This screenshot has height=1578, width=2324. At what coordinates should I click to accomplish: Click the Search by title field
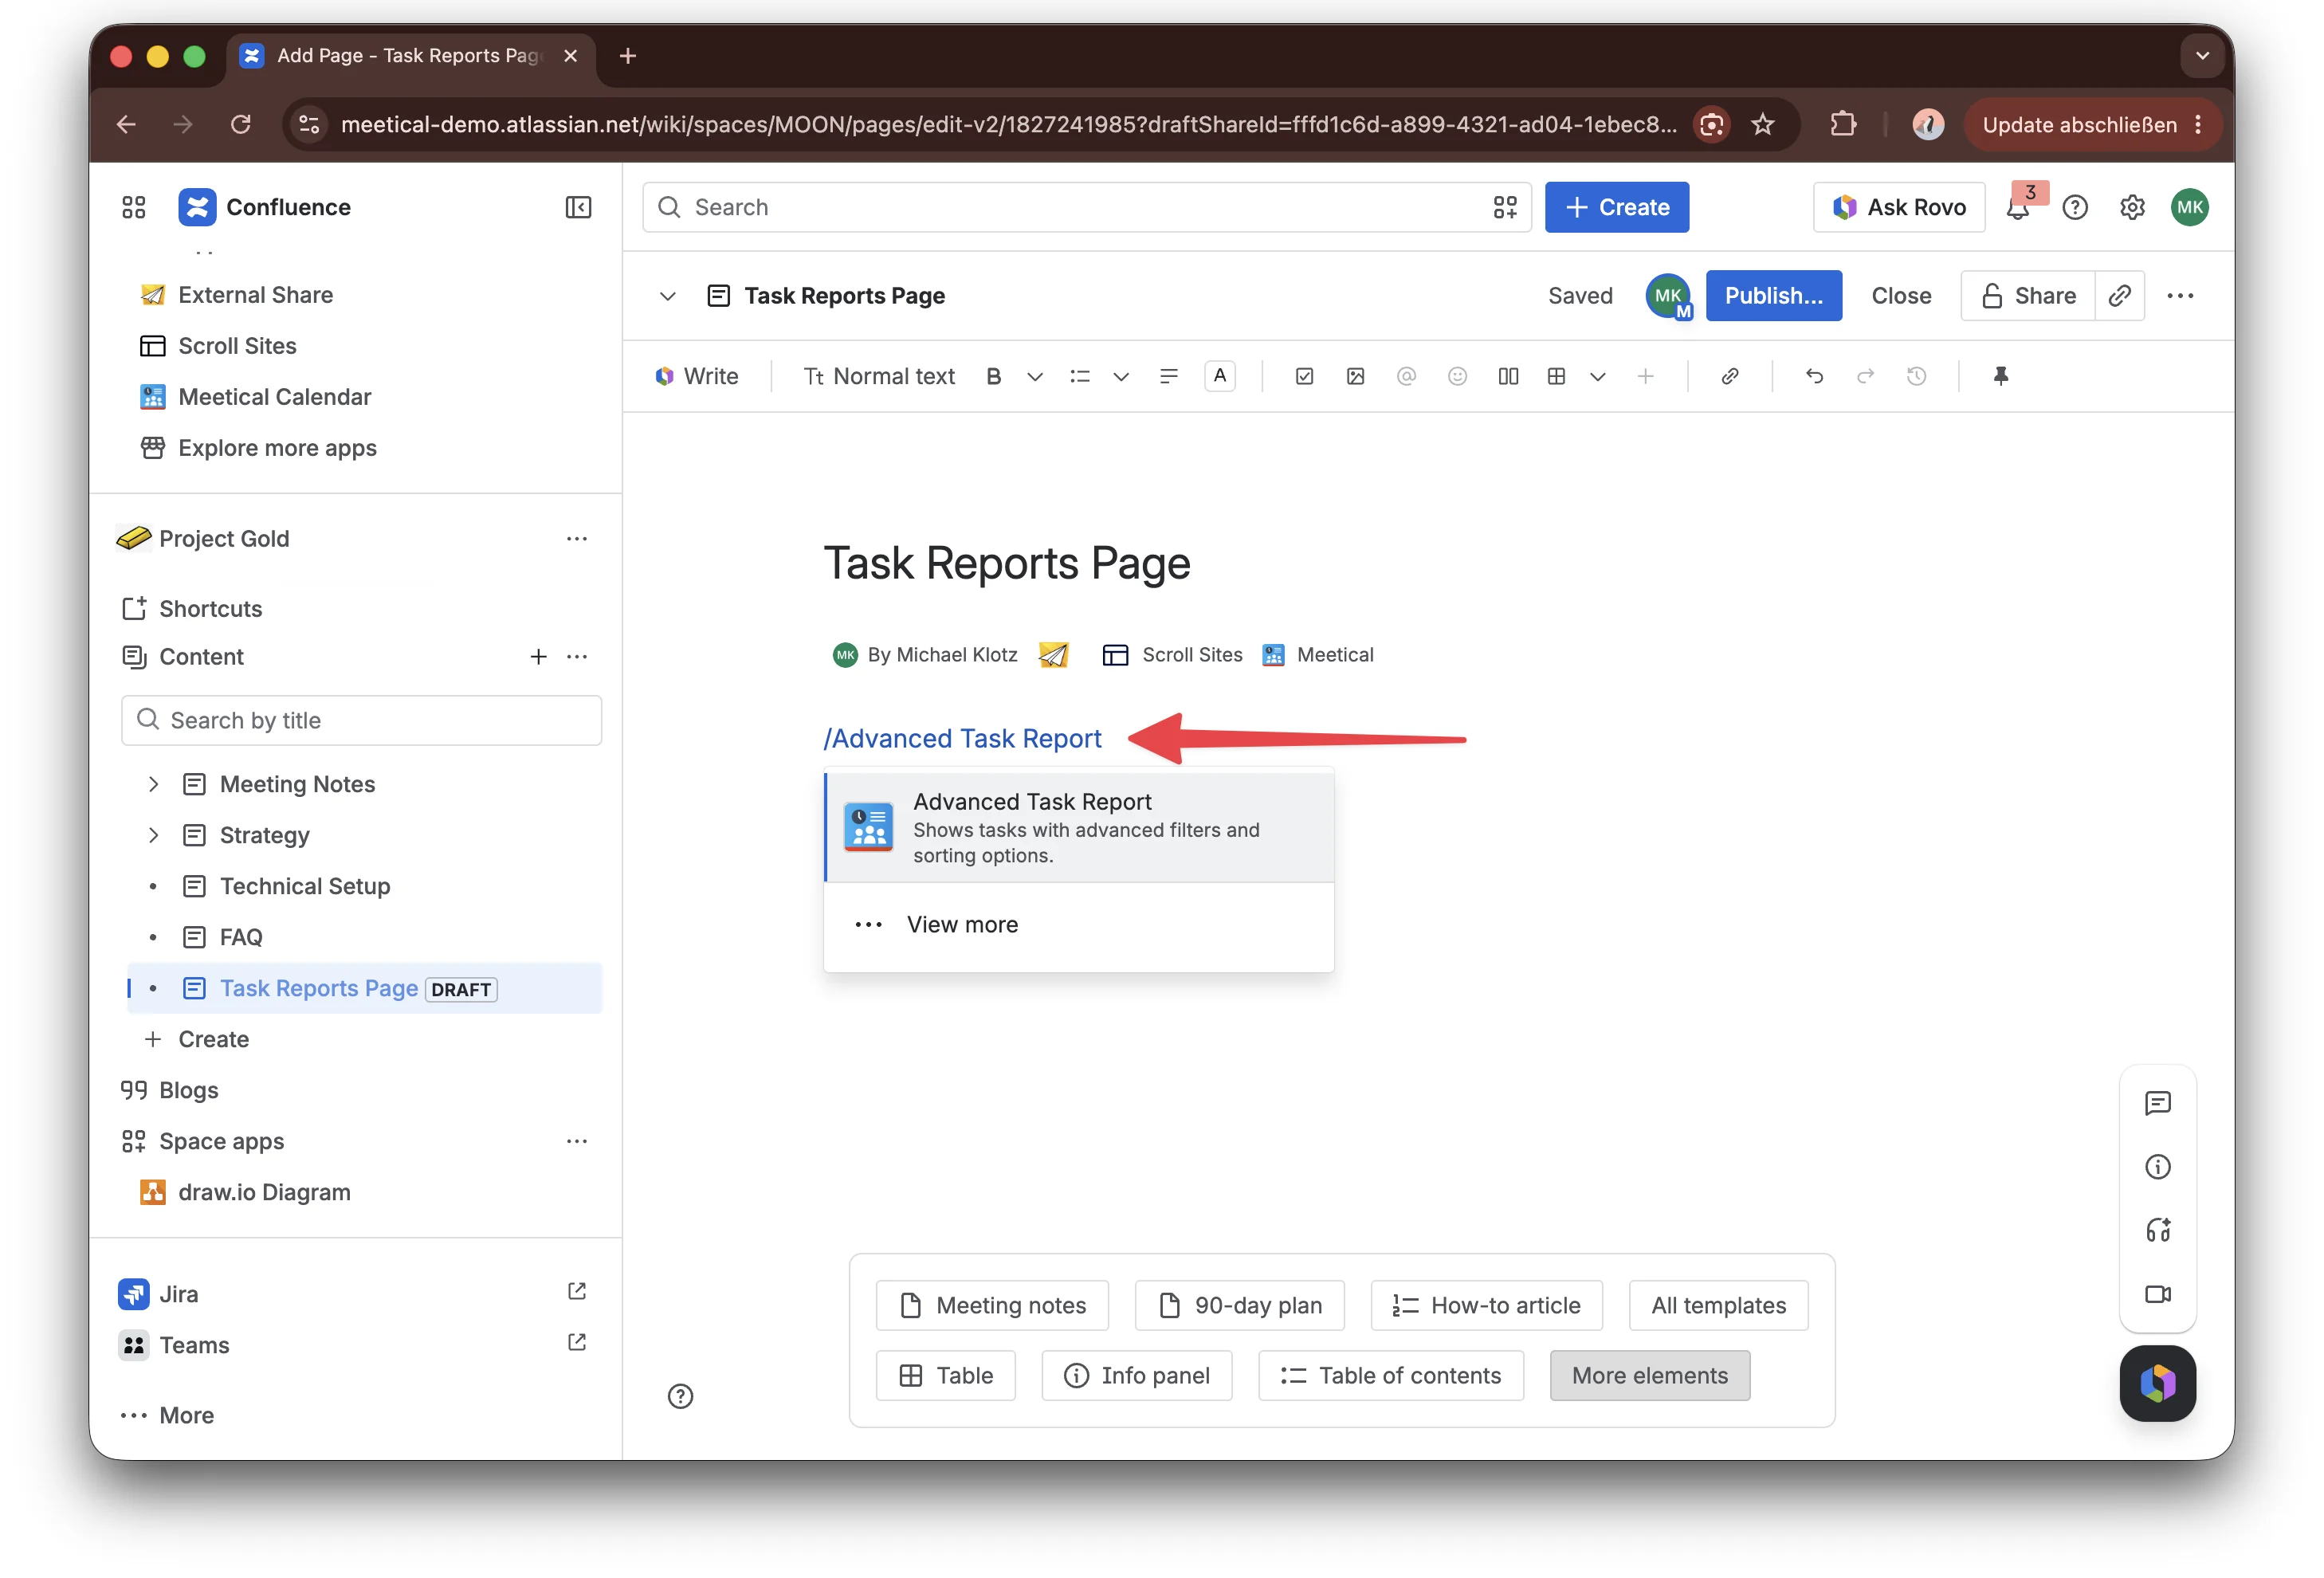(x=361, y=720)
